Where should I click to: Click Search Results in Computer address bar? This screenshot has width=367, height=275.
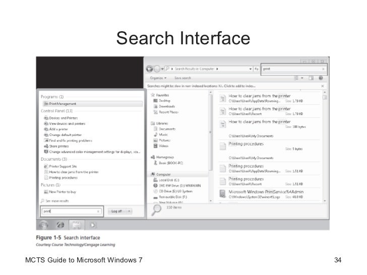pos(195,69)
